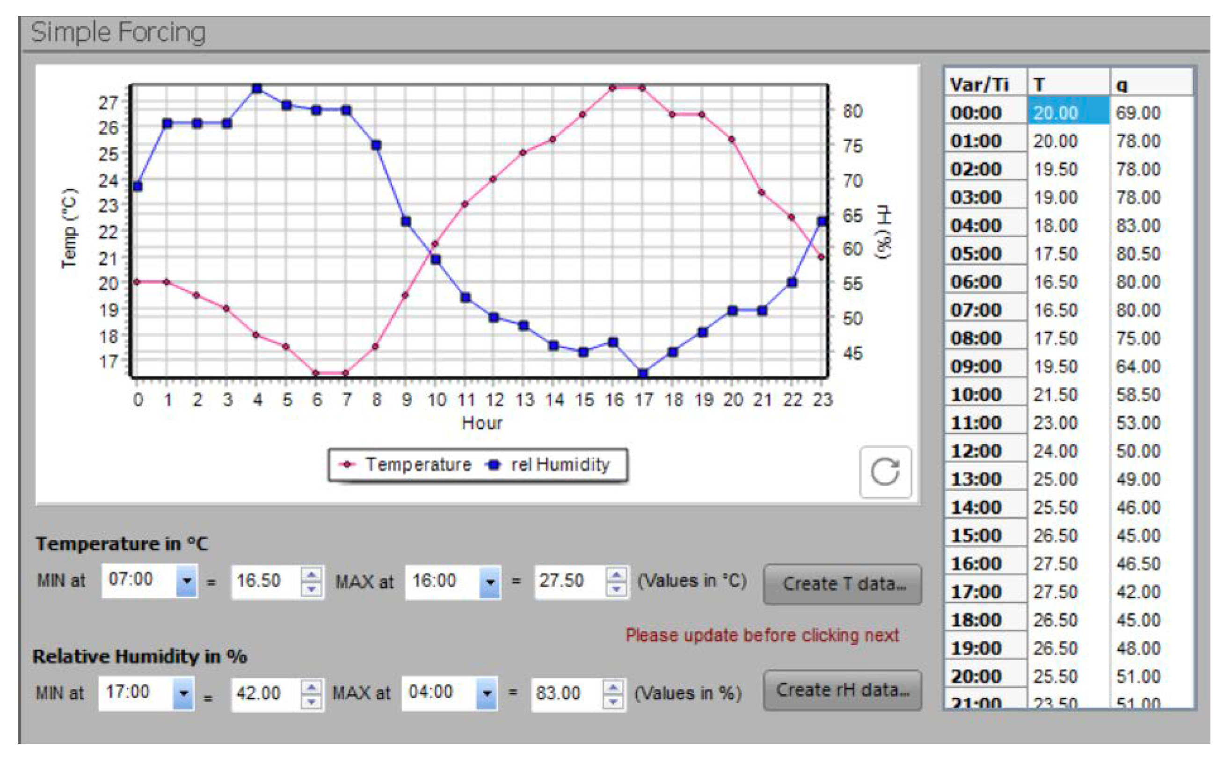This screenshot has width=1224, height=762.
Task: Expand humidity MAX at 04:00 dropdown
Action: click(487, 693)
